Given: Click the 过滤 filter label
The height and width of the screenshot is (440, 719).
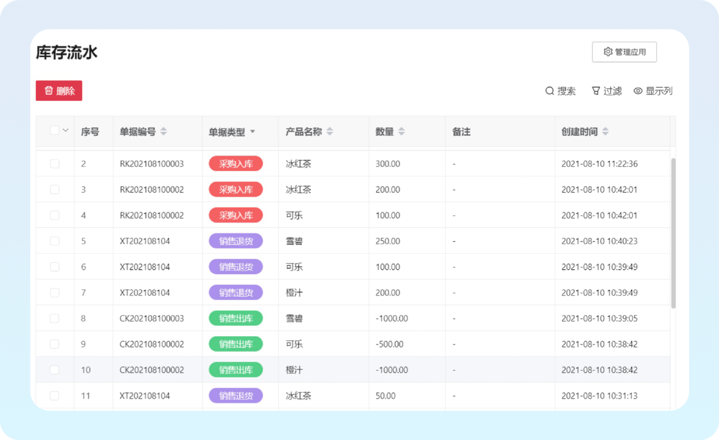Looking at the screenshot, I should [x=612, y=91].
